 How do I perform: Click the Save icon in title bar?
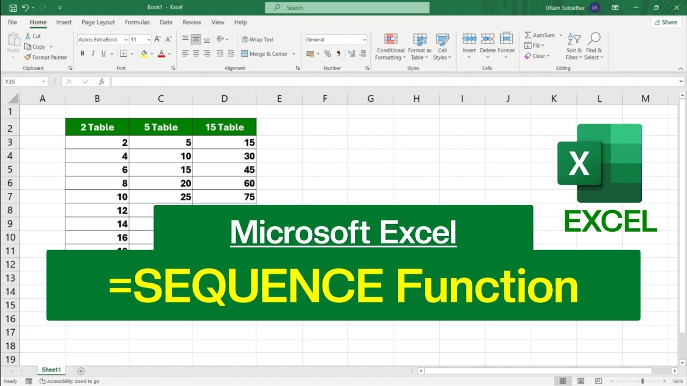12,8
